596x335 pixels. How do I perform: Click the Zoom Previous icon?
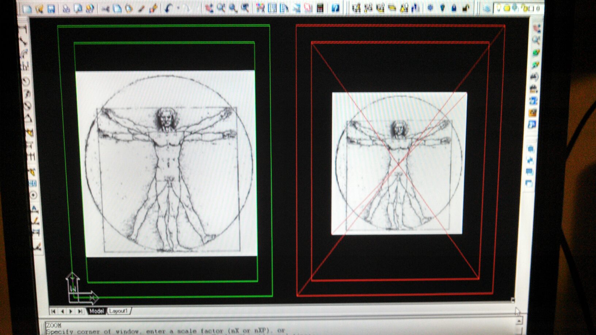pos(245,8)
